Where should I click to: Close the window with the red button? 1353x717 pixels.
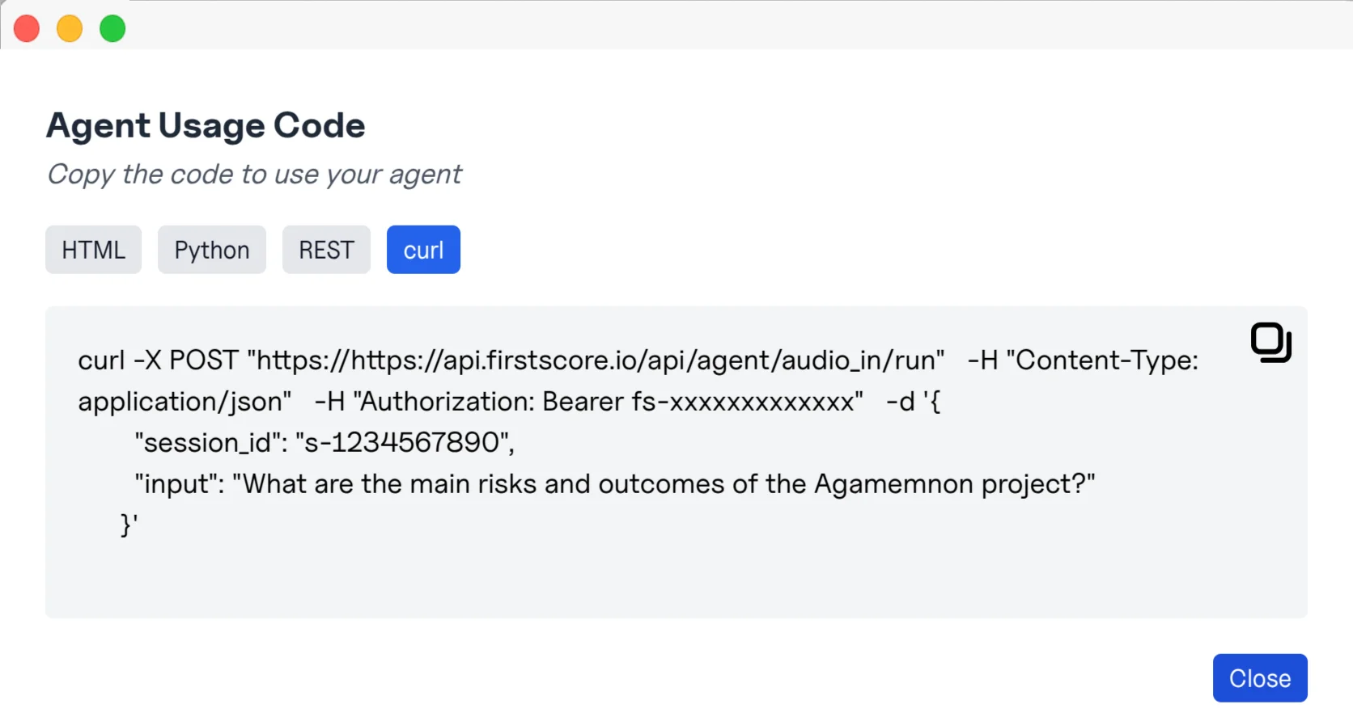point(27,28)
